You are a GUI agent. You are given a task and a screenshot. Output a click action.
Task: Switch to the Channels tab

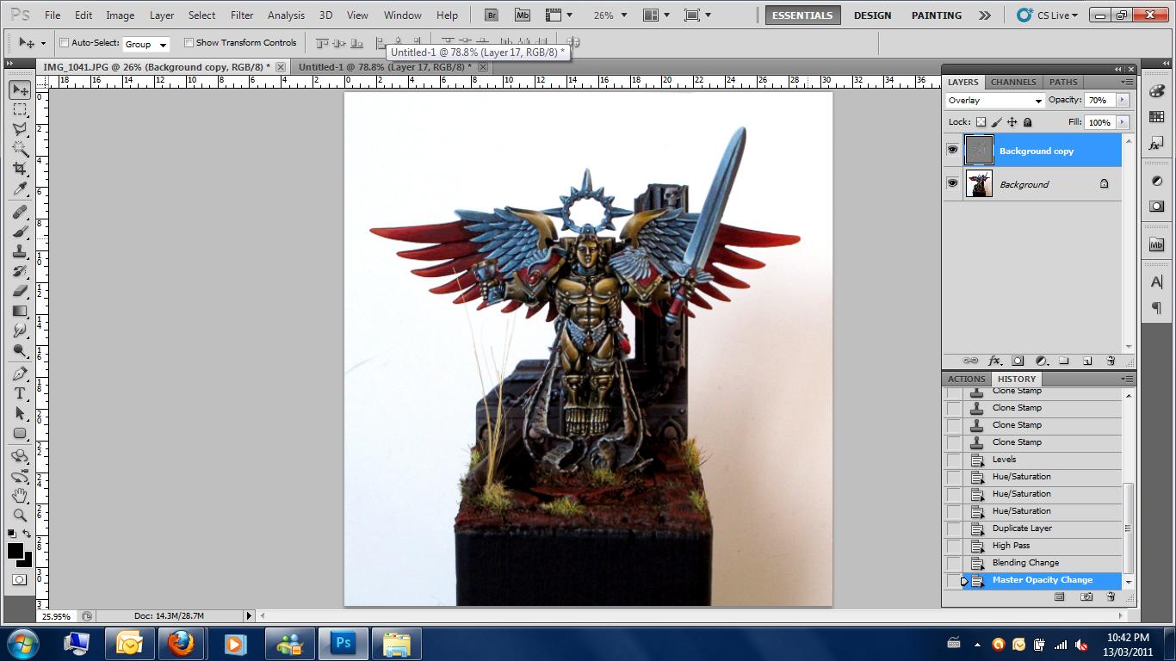point(1013,82)
